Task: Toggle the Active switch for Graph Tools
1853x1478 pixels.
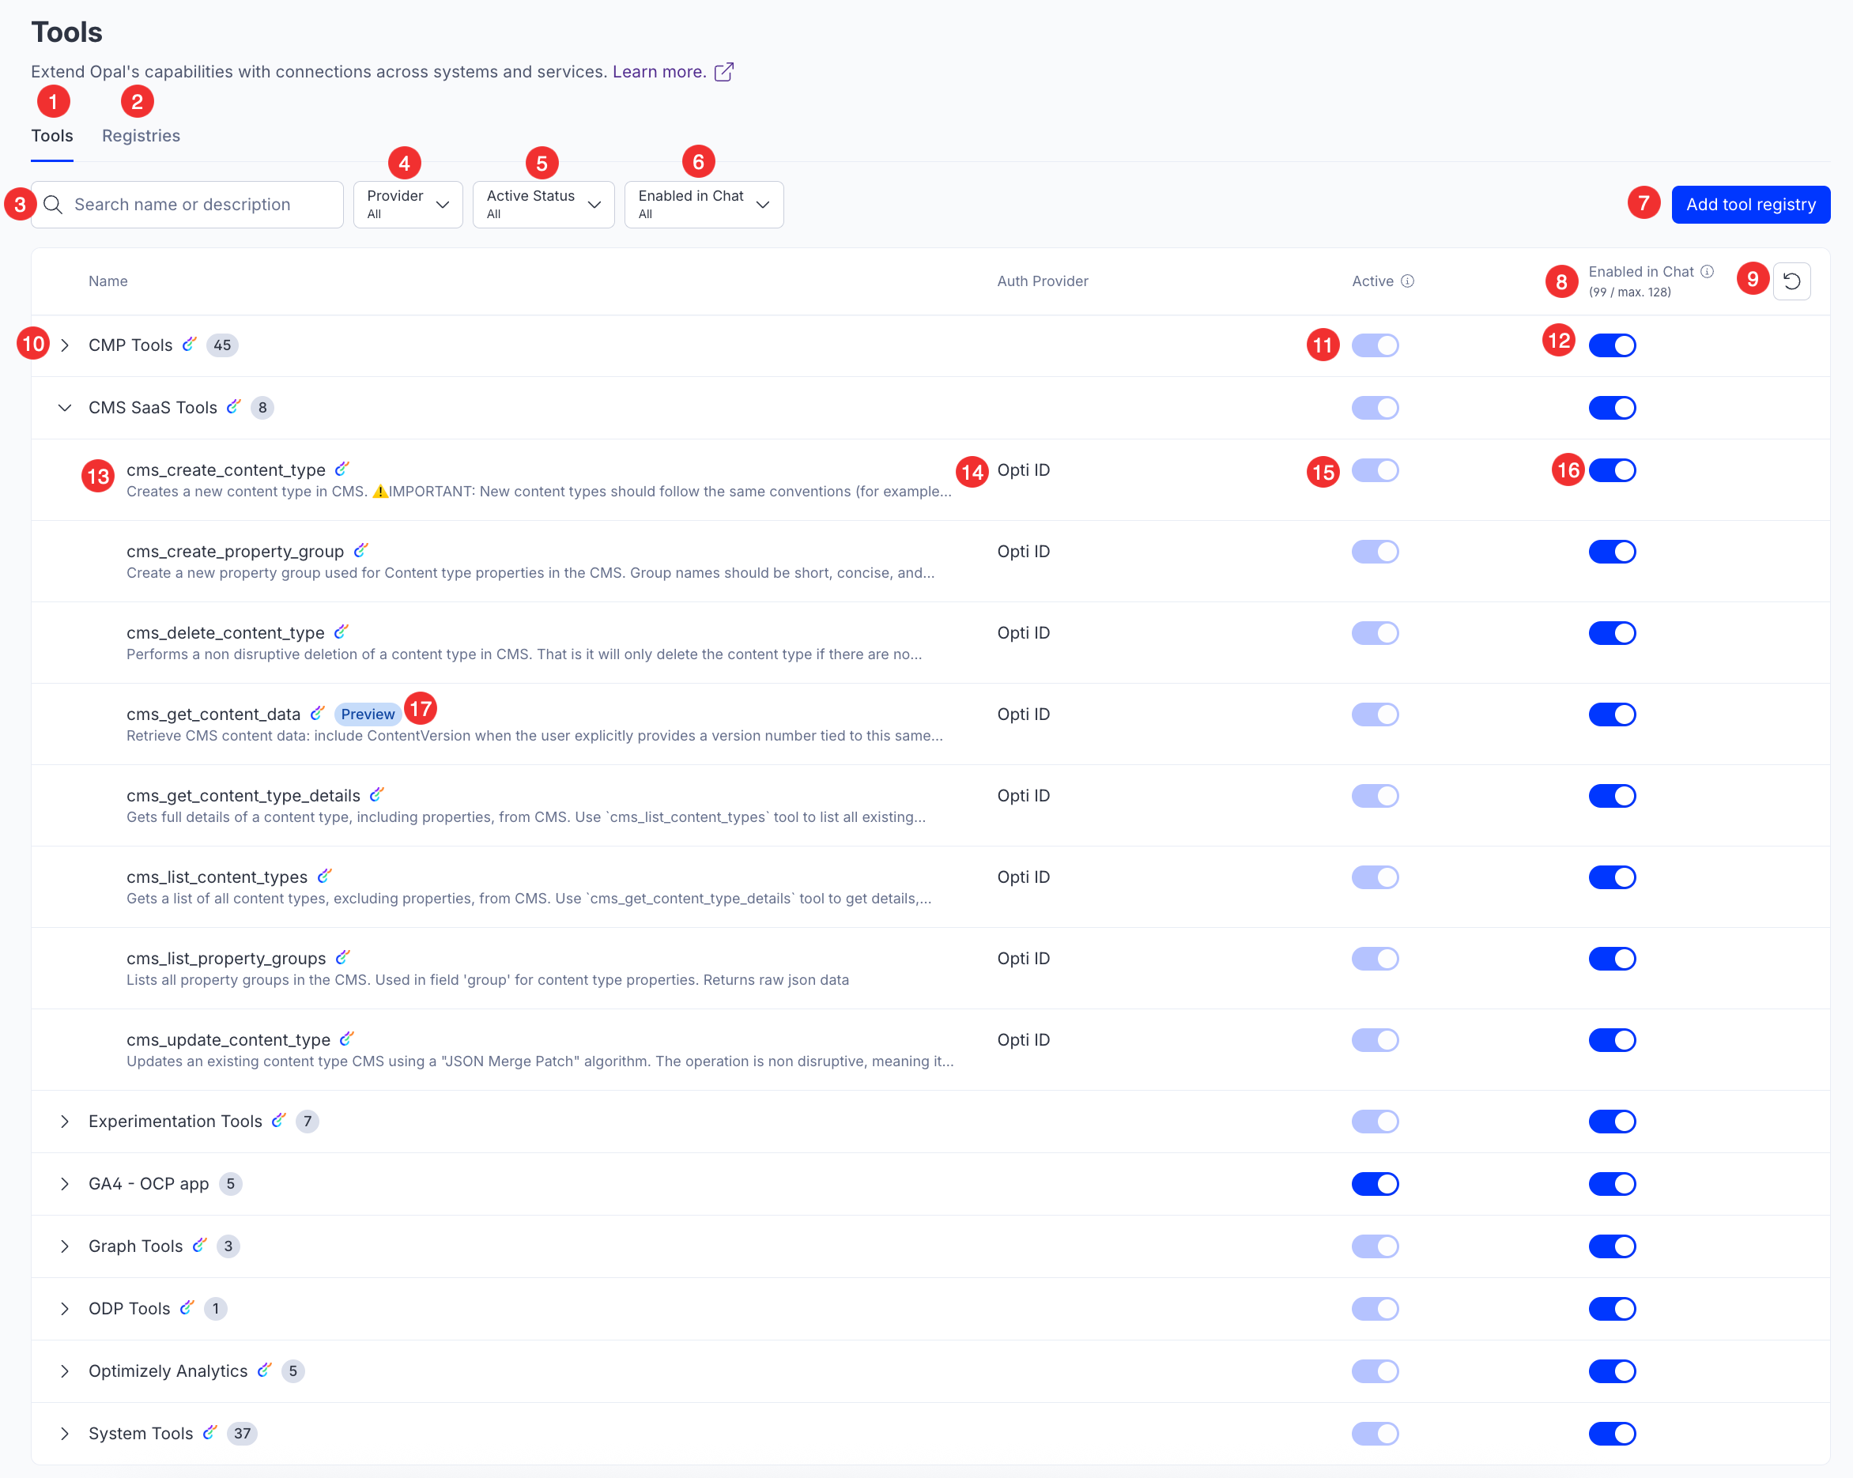Action: pyautogui.click(x=1374, y=1246)
